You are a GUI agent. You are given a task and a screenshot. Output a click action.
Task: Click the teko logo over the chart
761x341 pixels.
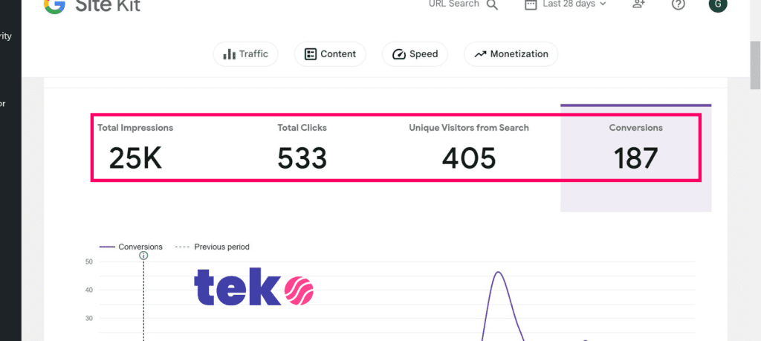click(253, 289)
